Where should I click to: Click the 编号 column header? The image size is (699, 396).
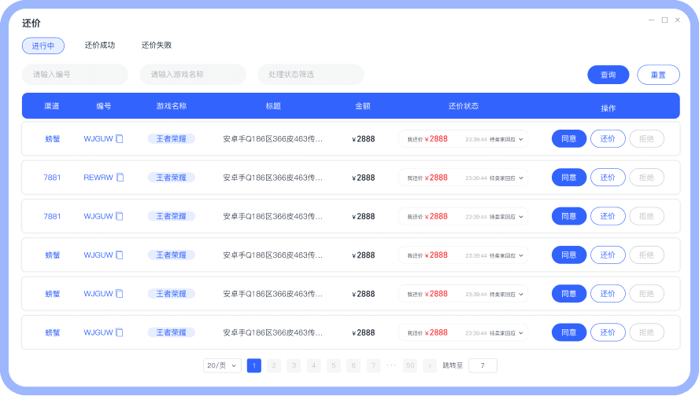point(104,106)
